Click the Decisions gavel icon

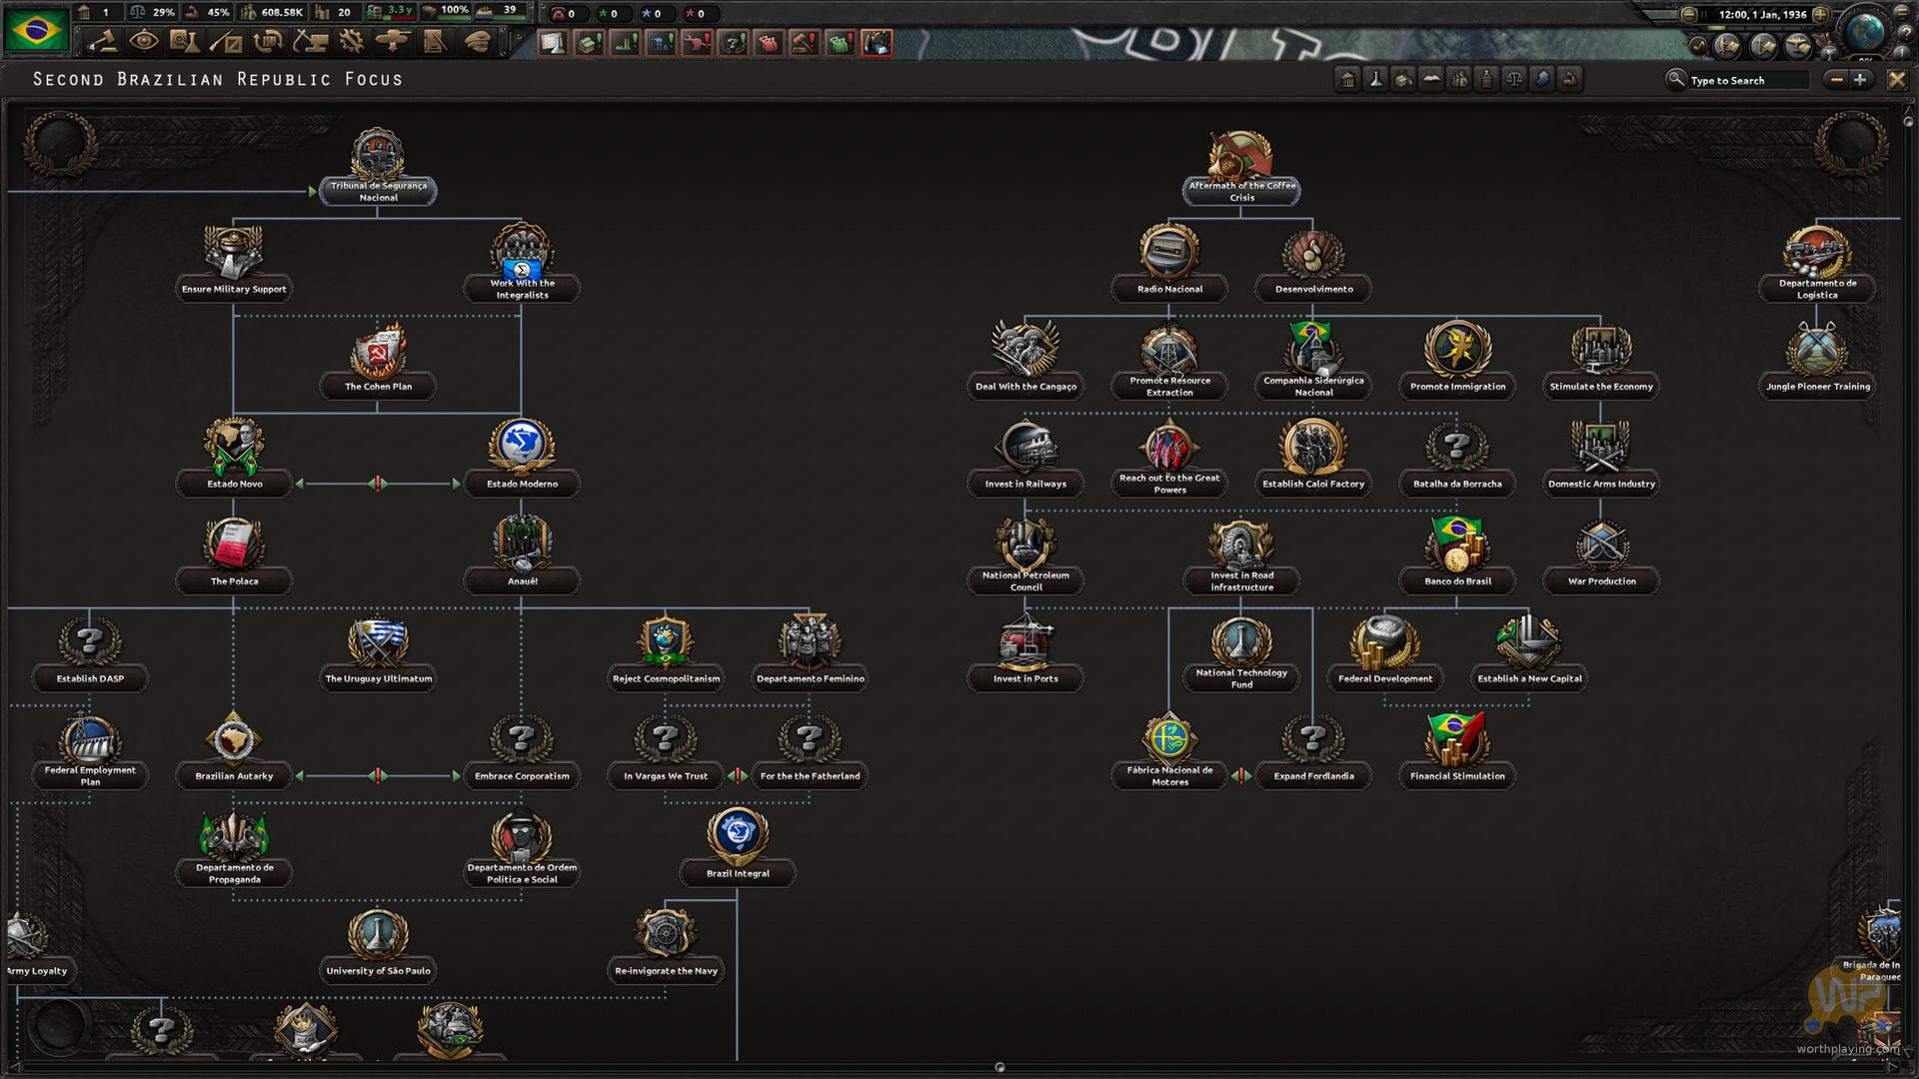[100, 42]
